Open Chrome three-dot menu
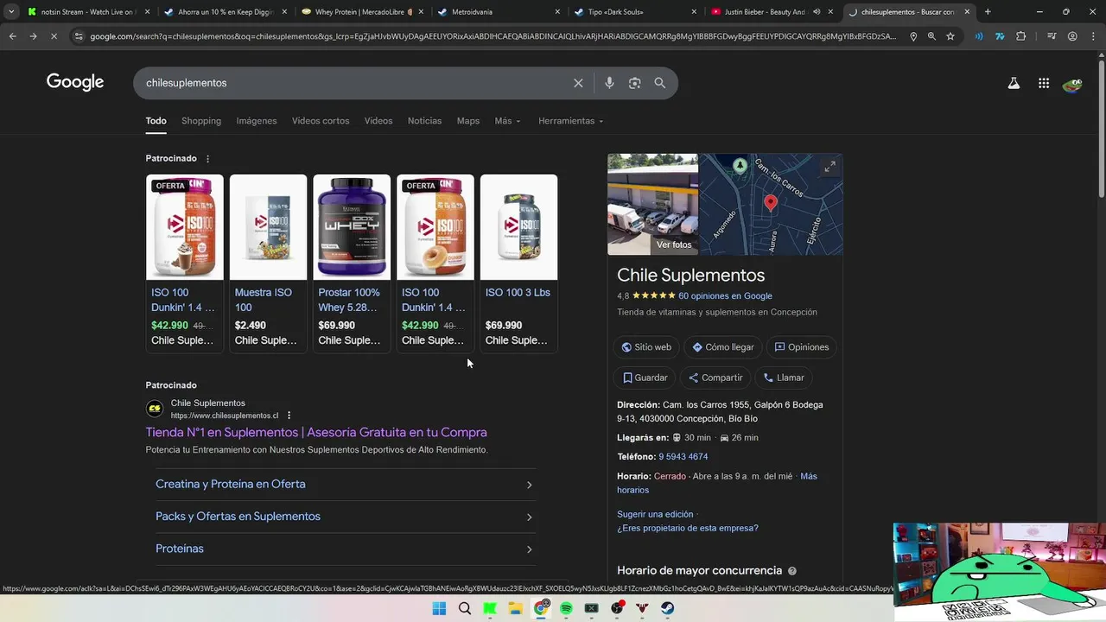The image size is (1106, 622). pos(1093,36)
